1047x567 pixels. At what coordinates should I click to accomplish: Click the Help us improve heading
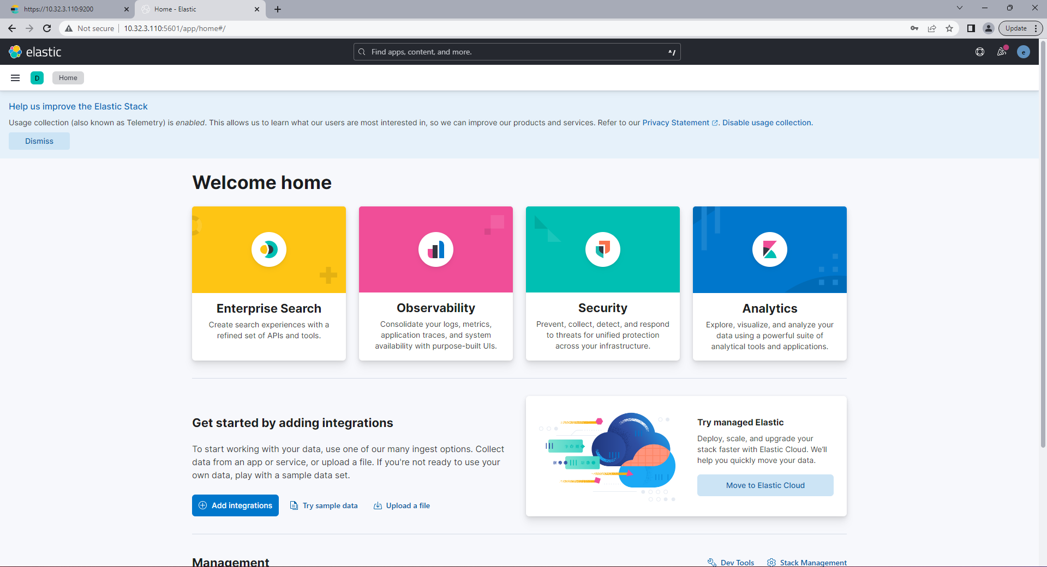click(78, 106)
